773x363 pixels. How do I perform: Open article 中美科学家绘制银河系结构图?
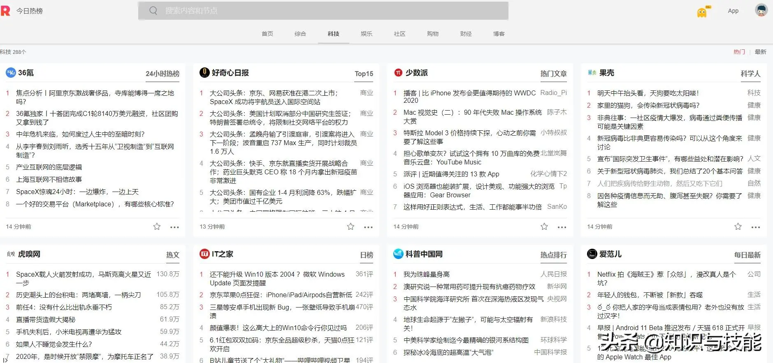pos(466,340)
